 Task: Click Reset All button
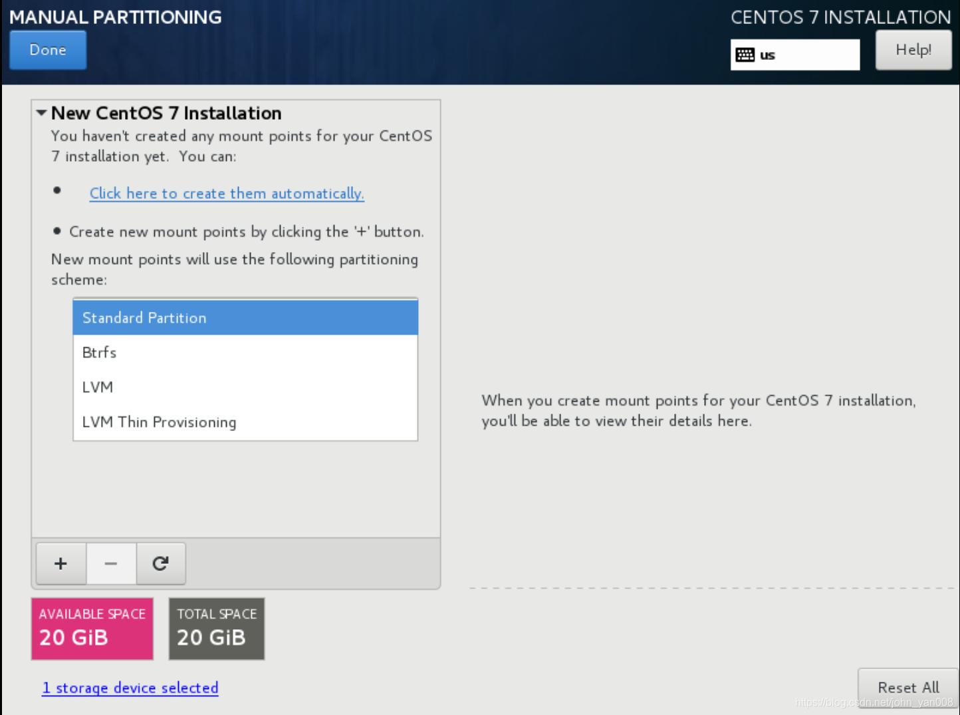(x=908, y=688)
